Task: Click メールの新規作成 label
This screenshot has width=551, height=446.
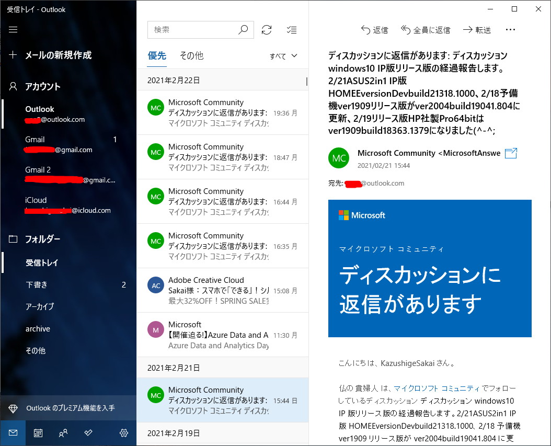Action: point(59,55)
